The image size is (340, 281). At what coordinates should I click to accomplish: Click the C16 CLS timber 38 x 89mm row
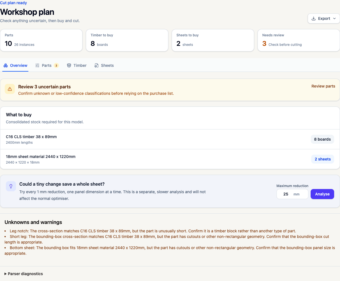(x=170, y=139)
